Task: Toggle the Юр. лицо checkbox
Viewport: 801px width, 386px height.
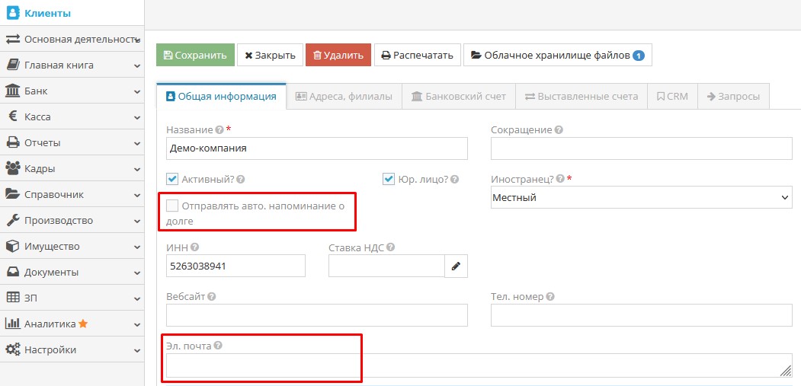Action: (389, 180)
